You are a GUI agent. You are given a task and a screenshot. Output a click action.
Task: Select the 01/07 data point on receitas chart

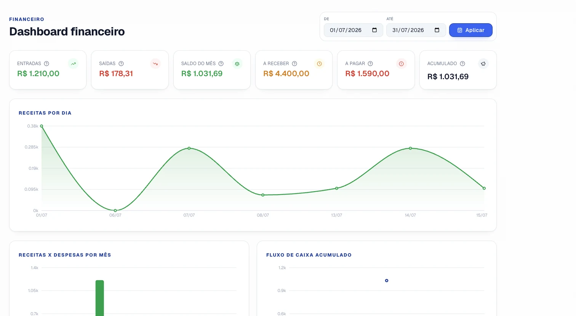coord(42,126)
